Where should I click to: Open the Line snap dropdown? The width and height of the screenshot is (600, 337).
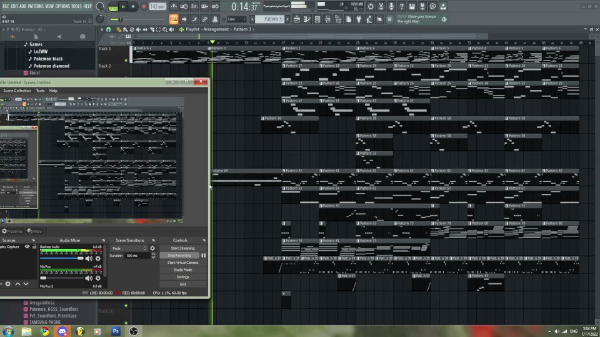(x=237, y=19)
